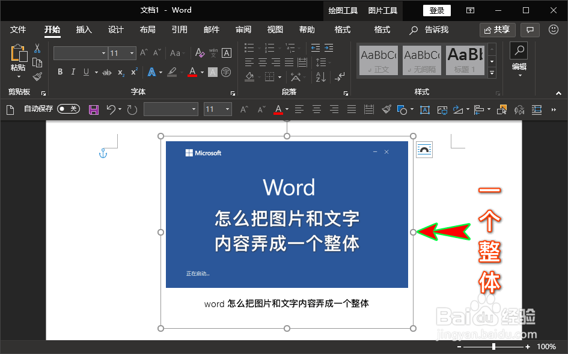This screenshot has height=354, width=568.
Task: Create new blank document from quick toolbar
Action: 10,109
